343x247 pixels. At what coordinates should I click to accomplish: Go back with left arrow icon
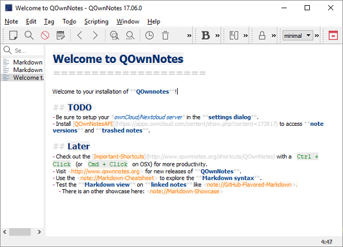point(80,35)
